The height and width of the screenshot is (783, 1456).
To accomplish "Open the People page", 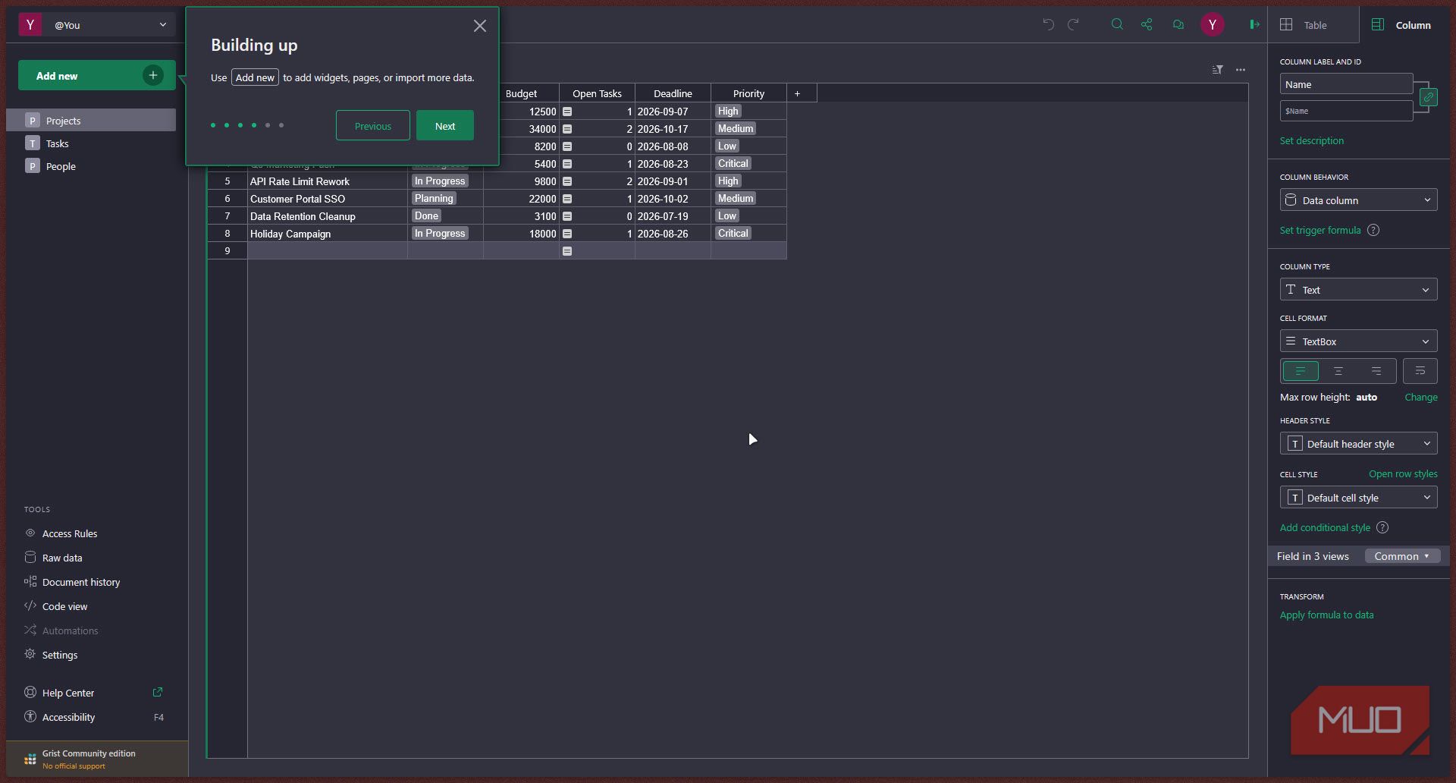I will tap(91, 166).
